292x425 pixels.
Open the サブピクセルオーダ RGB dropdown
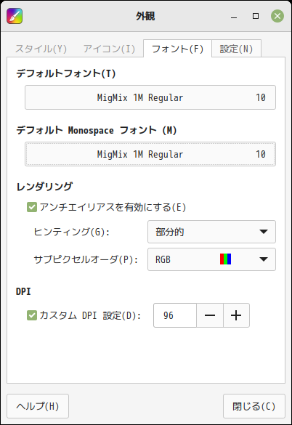(x=211, y=259)
